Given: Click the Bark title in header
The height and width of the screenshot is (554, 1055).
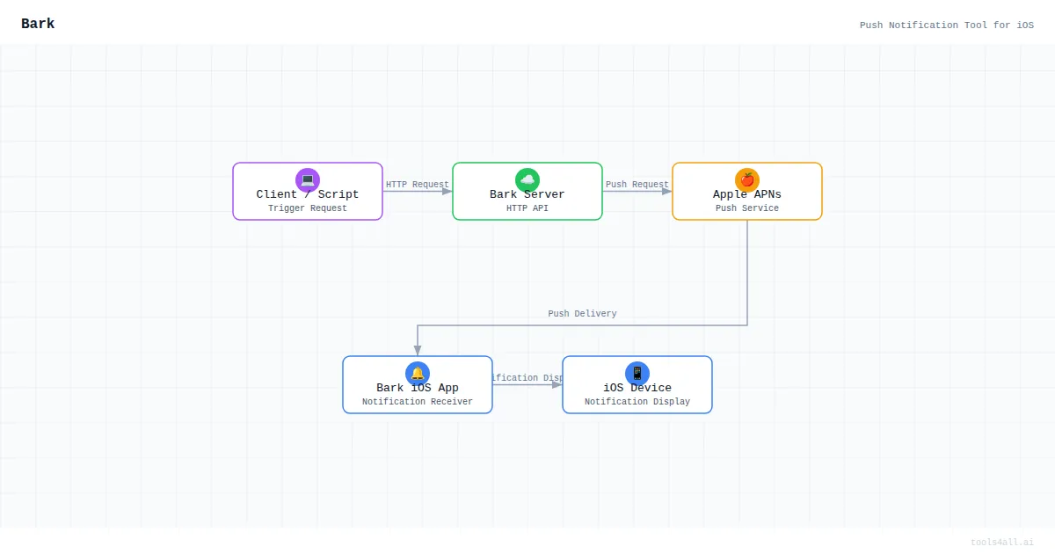Looking at the screenshot, I should pyautogui.click(x=38, y=24).
